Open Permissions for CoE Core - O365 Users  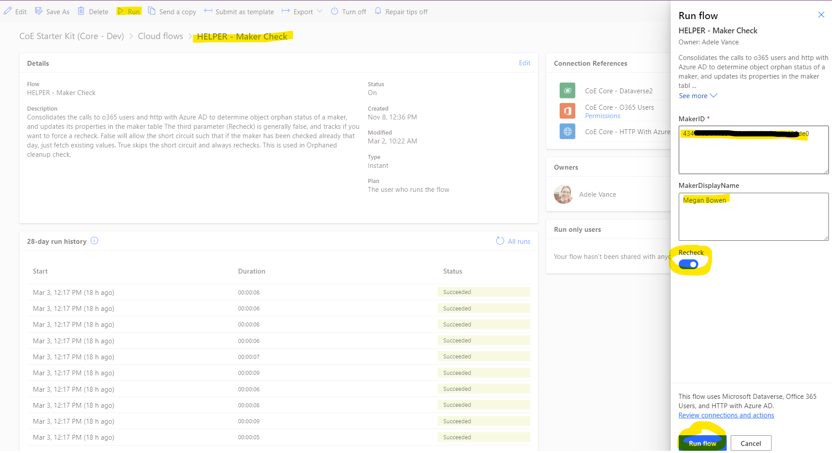[x=602, y=115]
